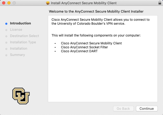Click the bullet beside Summary
163x115 pixels.
click(6, 55)
